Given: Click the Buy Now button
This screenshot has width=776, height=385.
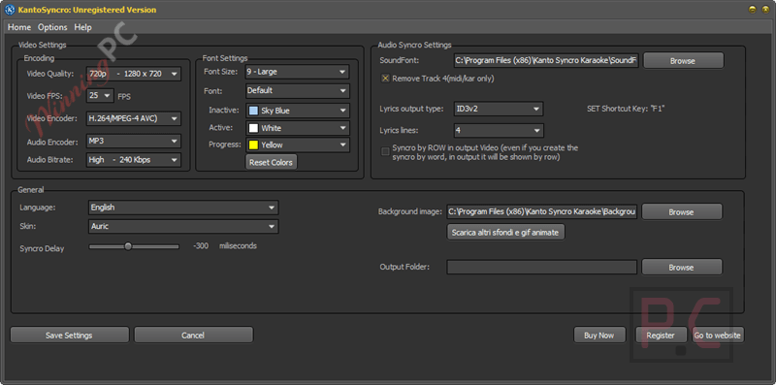Looking at the screenshot, I should 598,335.
